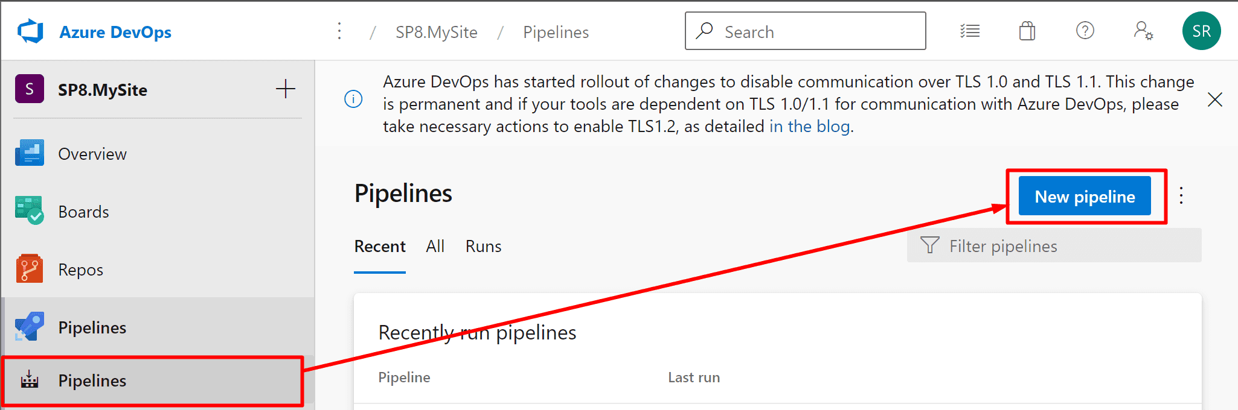Go to SP8.MySite breadcrumb
1238x410 pixels.
[x=437, y=32]
